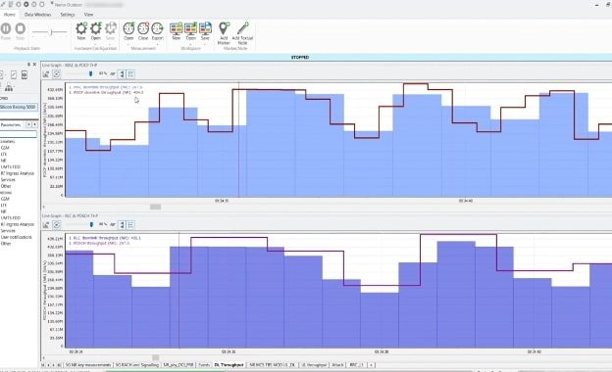
Task: Close the left side panel with X
Action: pos(34,65)
